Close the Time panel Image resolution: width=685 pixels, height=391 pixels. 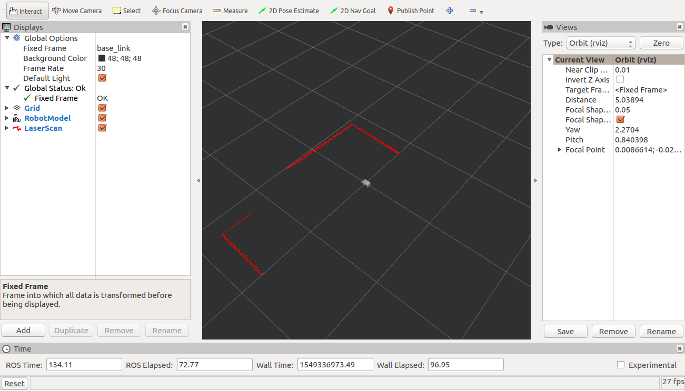(x=680, y=348)
